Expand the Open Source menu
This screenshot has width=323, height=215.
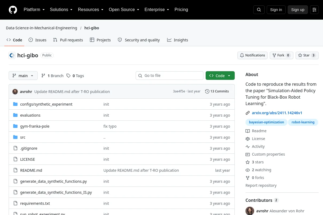click(x=124, y=10)
